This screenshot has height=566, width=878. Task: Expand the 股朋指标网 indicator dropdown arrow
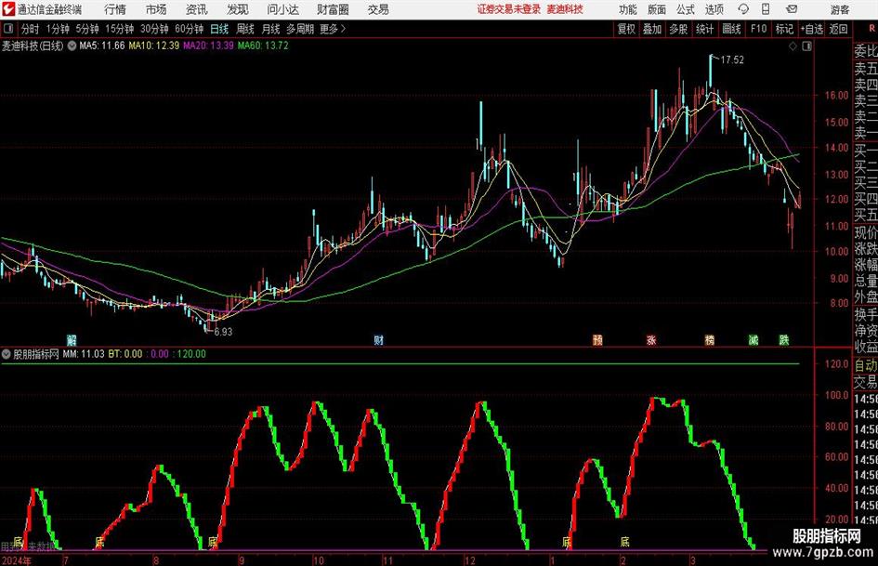(x=7, y=354)
